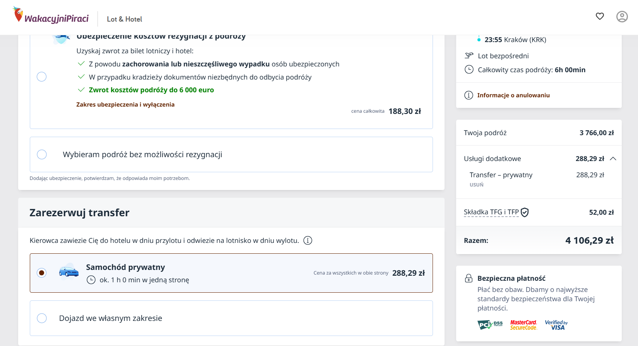Open Zakres ubezpieczenia i wyłączenia link

click(125, 105)
